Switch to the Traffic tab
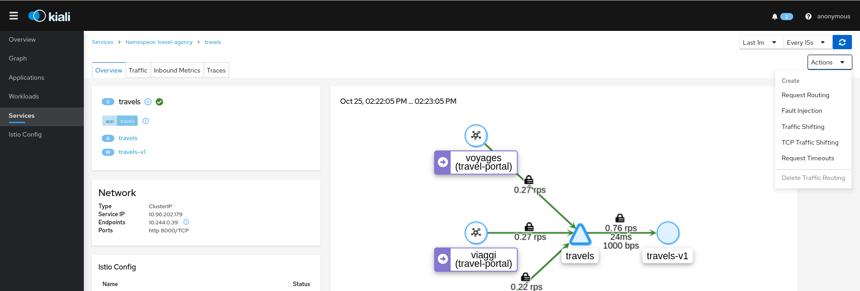 [x=138, y=70]
